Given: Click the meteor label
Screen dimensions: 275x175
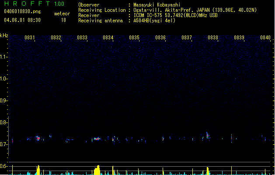Looking at the screenshot, I should click(x=62, y=14).
